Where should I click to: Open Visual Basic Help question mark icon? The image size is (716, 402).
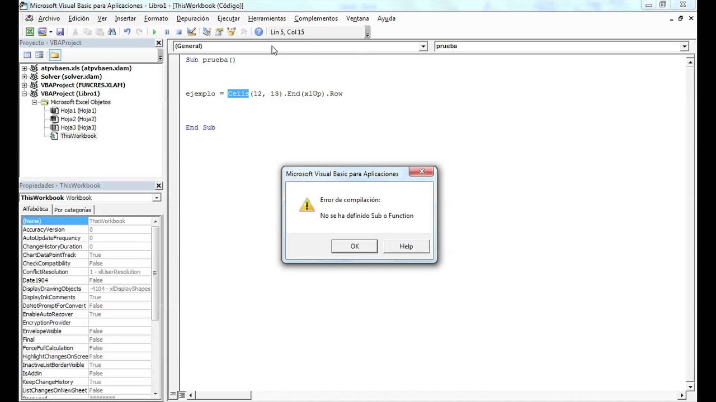pos(258,32)
